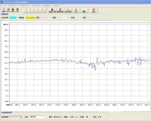Expand the select curve (选择曲线) dropdown

tap(21, 117)
